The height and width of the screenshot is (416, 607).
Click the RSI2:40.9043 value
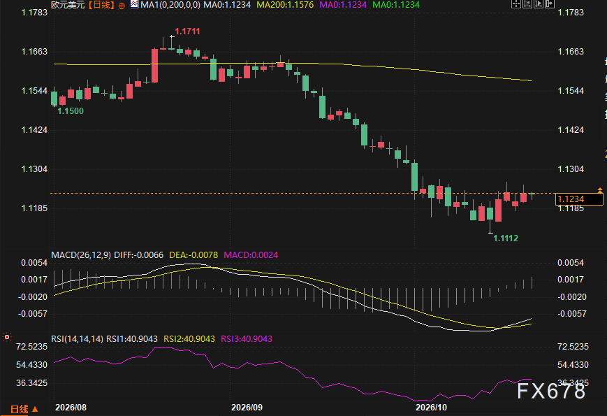pos(189,338)
